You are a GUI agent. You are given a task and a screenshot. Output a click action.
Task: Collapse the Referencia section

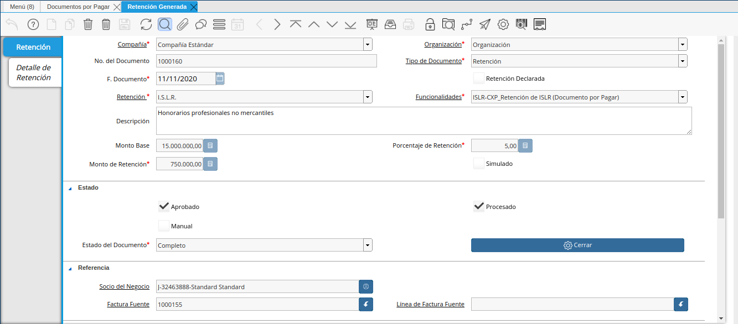70,268
